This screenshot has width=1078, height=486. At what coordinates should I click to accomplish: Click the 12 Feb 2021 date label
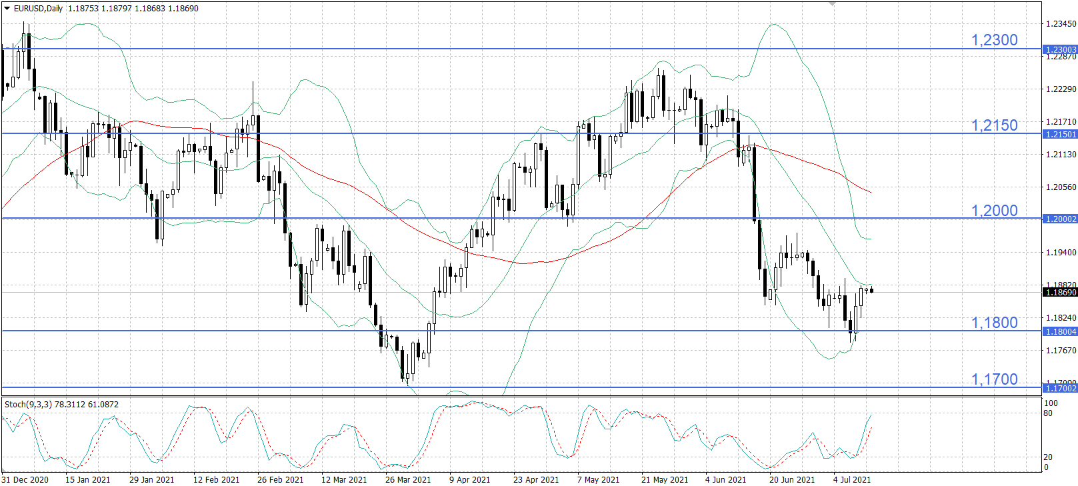[x=216, y=479]
